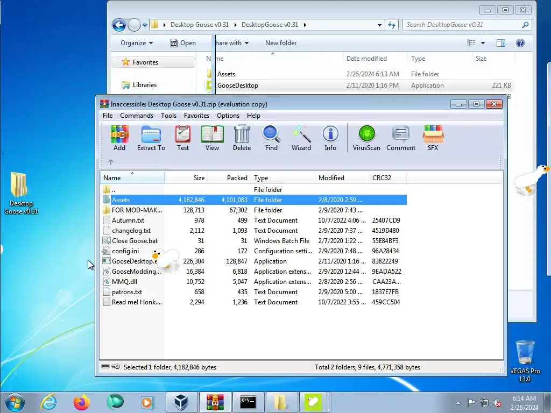The width and height of the screenshot is (551, 413).
Task: Sort by the Name column in WinRAR
Action: (x=132, y=177)
